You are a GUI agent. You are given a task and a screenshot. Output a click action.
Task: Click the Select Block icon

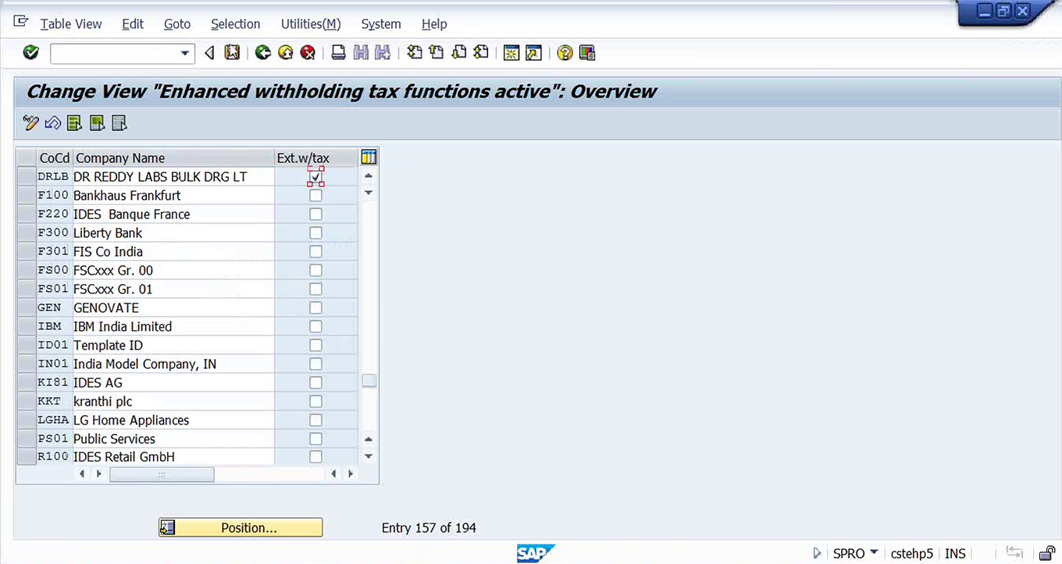[x=97, y=123]
